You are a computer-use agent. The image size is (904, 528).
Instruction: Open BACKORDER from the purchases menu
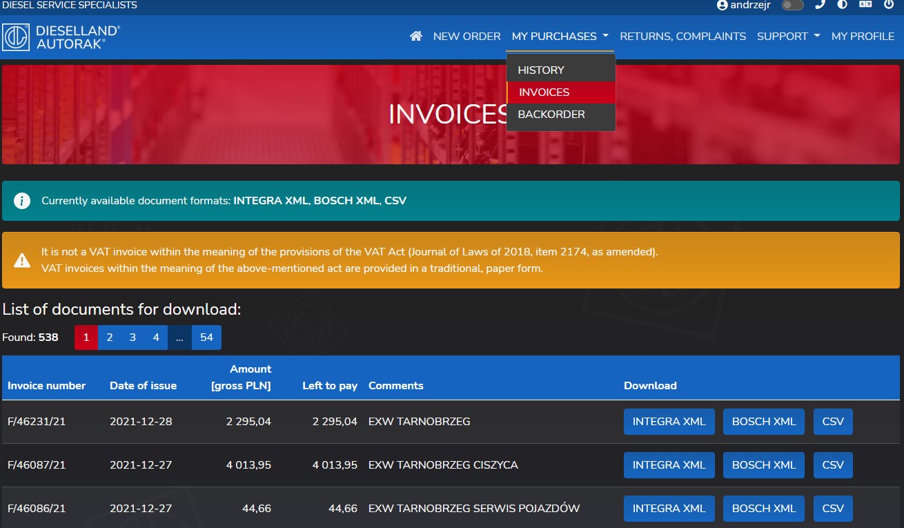click(560, 115)
